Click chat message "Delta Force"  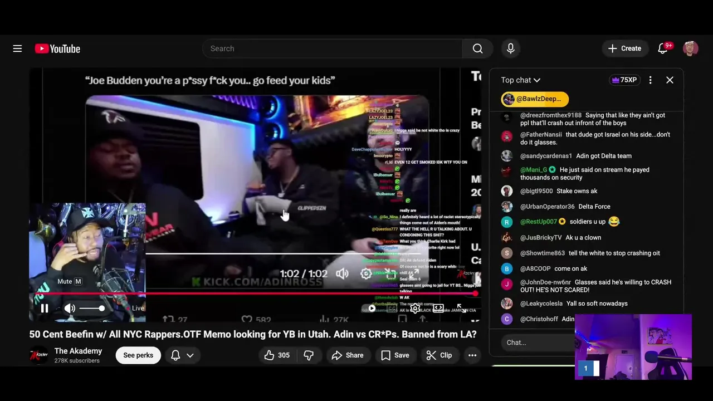(x=594, y=207)
